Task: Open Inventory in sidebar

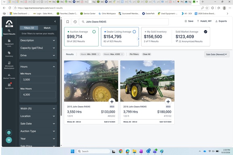Action: pos(9,54)
